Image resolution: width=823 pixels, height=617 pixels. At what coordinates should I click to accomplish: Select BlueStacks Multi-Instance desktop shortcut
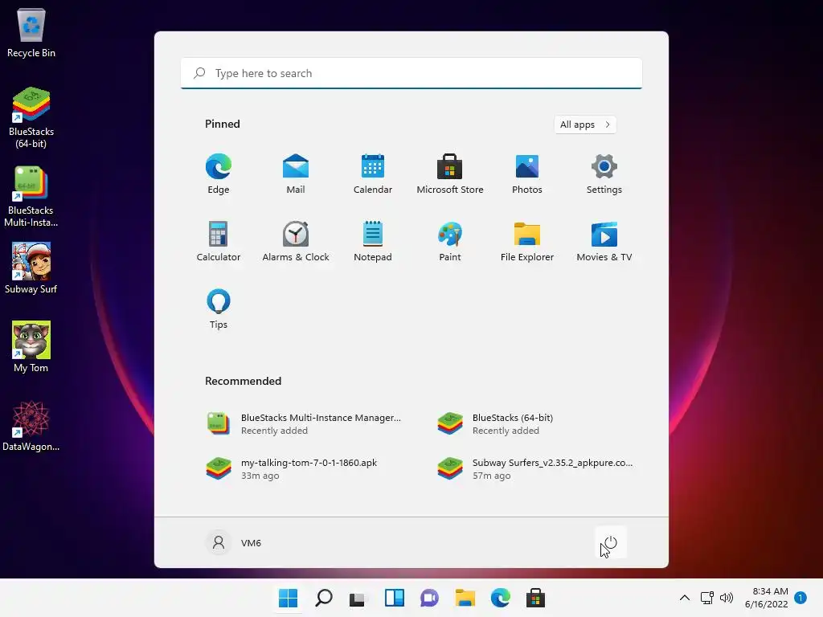[x=31, y=196]
